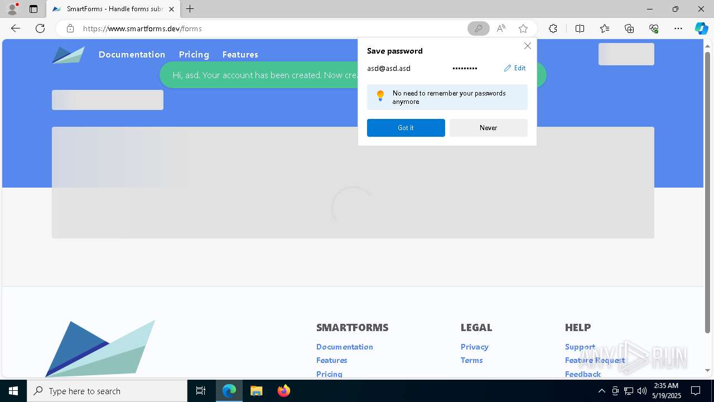Open Favorites list icon
The width and height of the screenshot is (714, 402).
[605, 28]
